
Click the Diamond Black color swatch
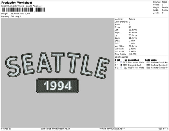click(121, 65)
